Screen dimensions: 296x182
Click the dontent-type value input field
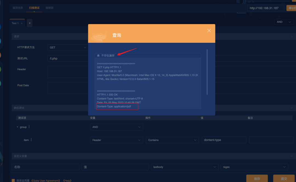coord(224,140)
